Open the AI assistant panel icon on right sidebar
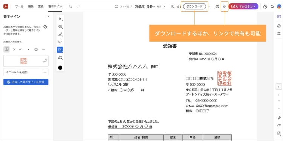The height and width of the screenshot is (141, 283). (x=279, y=17)
